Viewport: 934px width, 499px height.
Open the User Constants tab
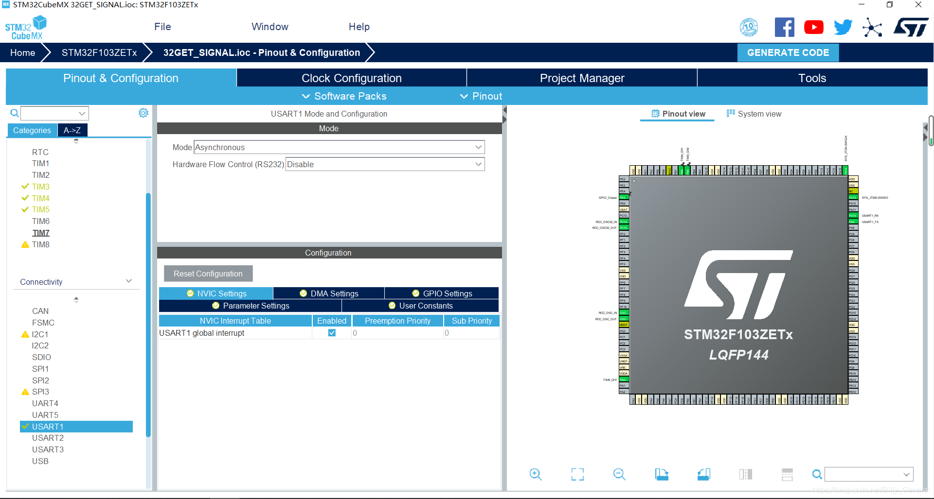(x=420, y=306)
